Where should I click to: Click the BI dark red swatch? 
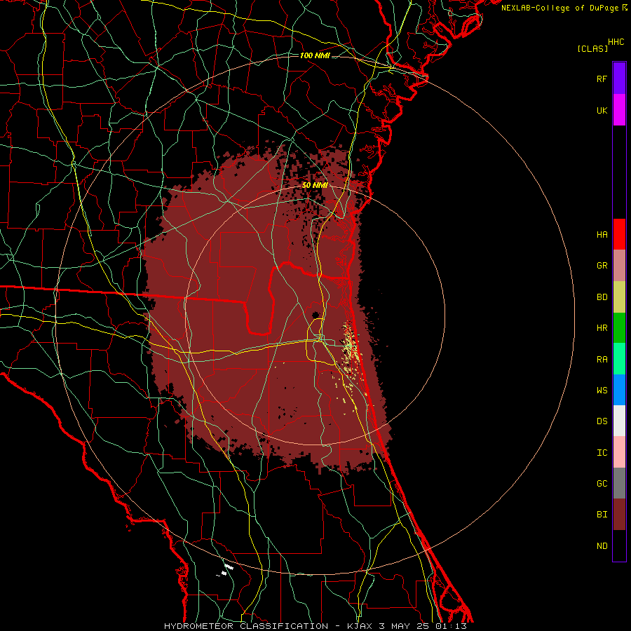click(619, 515)
